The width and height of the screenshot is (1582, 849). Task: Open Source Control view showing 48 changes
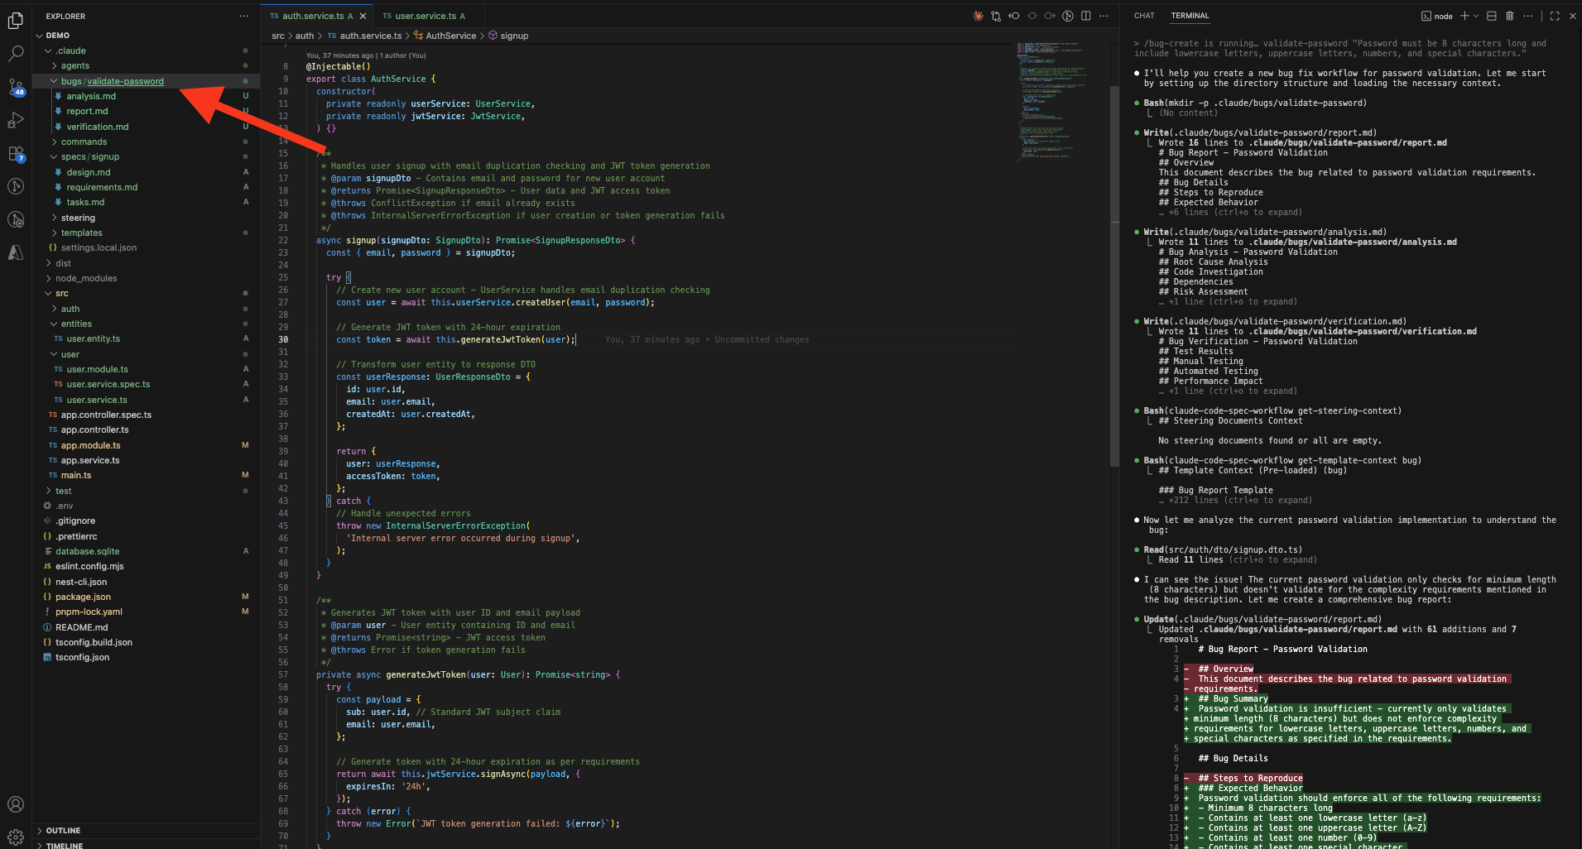(x=16, y=87)
